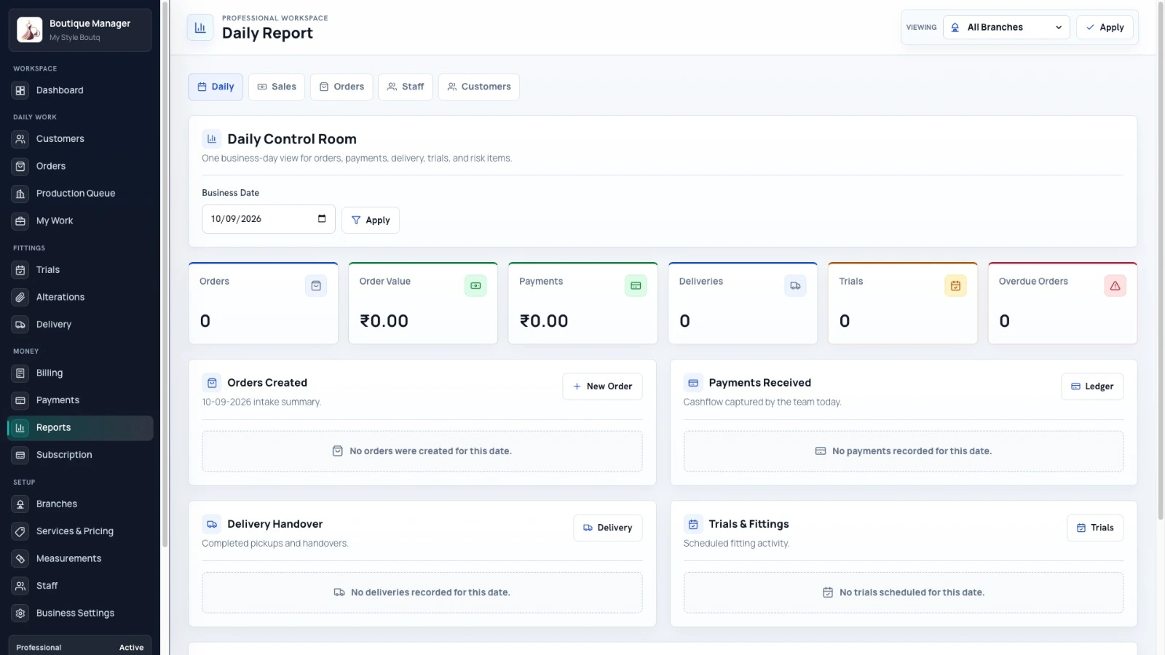The image size is (1165, 655).
Task: Click the Professional Active plan badge
Action: tap(80, 647)
